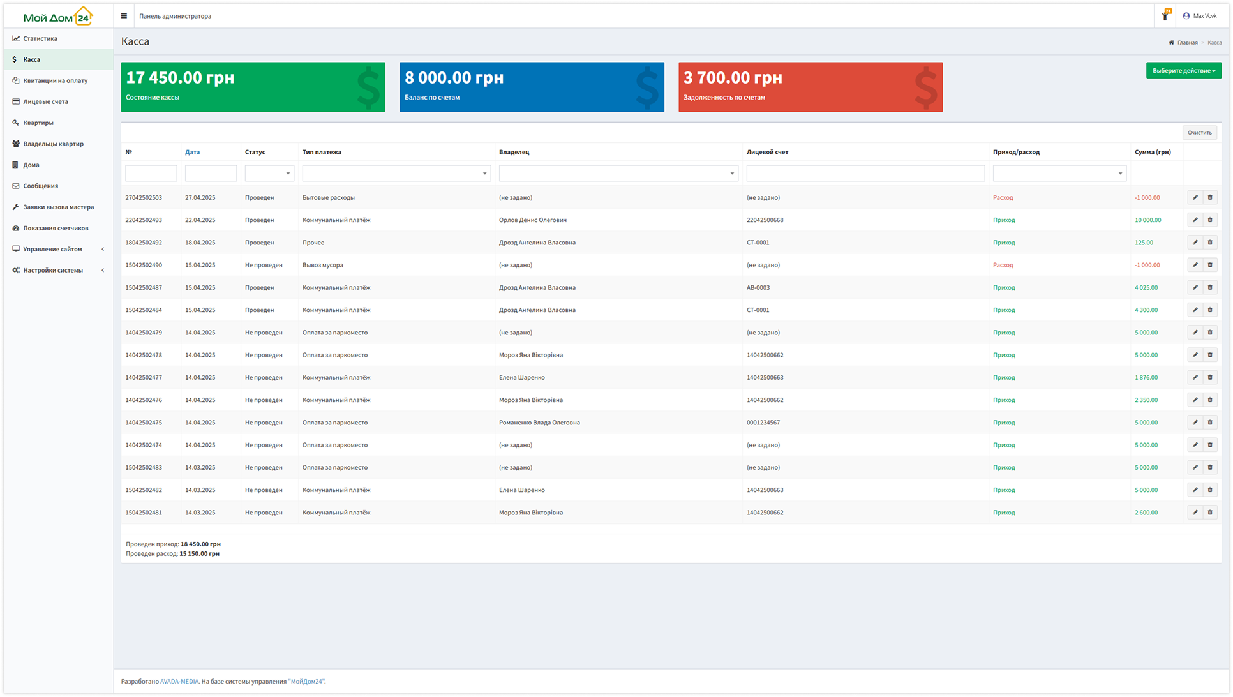Select Касса in the sidebar menu
1233x697 pixels.
click(30, 59)
